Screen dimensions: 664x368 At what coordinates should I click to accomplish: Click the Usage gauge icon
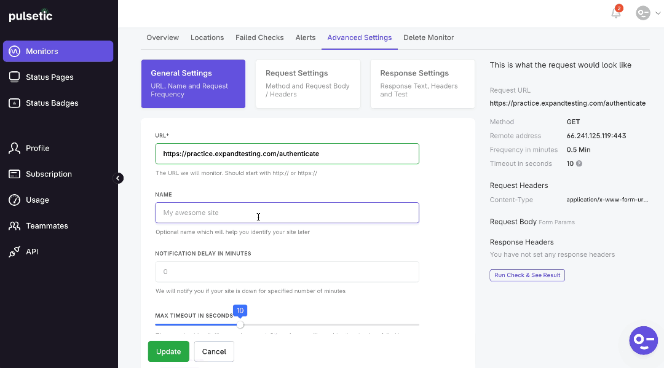[14, 200]
